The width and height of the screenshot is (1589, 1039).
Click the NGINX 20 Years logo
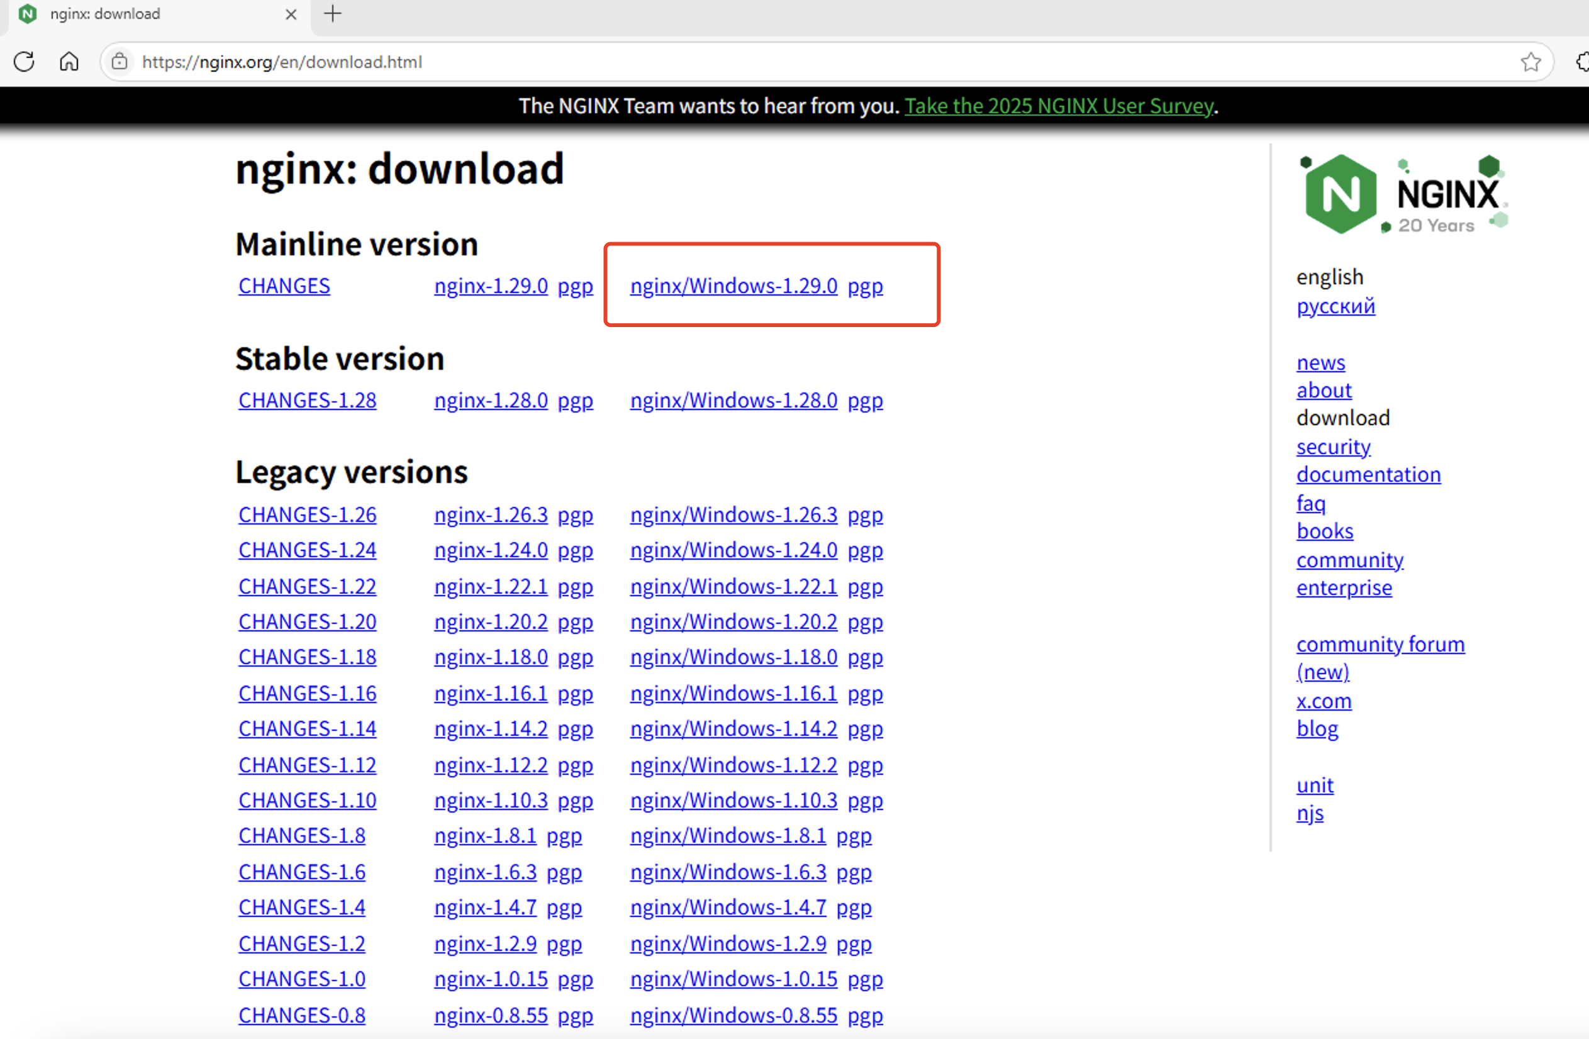pos(1402,194)
